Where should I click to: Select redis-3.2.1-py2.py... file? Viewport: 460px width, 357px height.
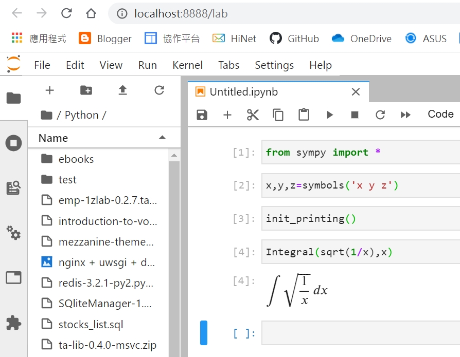coord(98,283)
